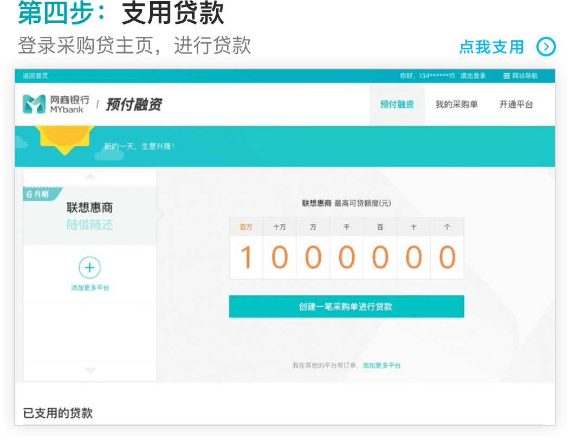Click the MYbank logo icon
Image resolution: width=570 pixels, height=440 pixels.
pos(34,104)
